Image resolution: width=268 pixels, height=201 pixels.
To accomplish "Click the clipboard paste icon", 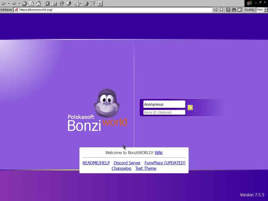I will point(240,10).
